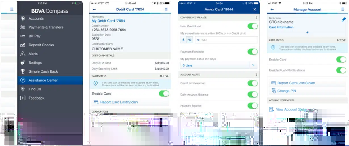Tap the Deposit Checks icon in sidebar
The width and height of the screenshot is (349, 146).
point(23,45)
